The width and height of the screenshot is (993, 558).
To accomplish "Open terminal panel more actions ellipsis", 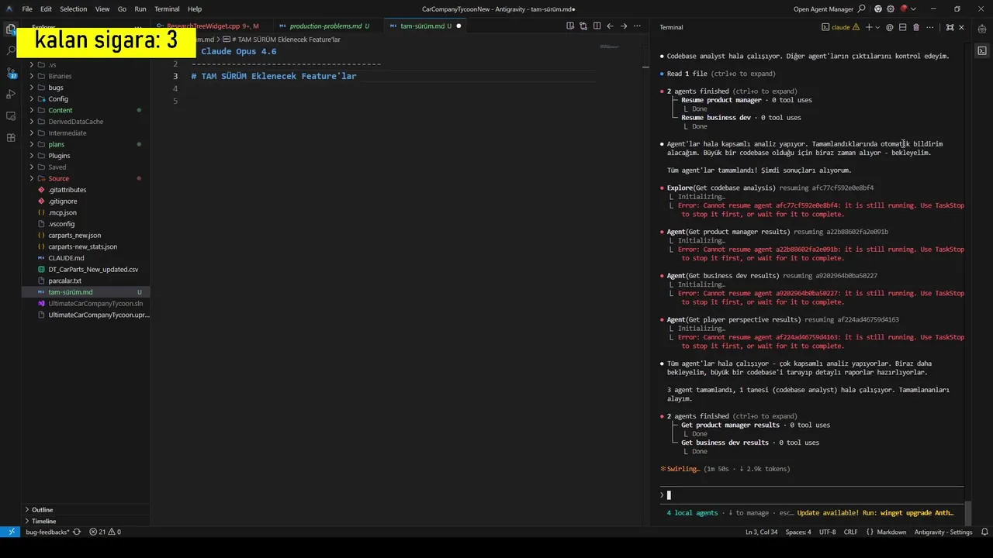I will pyautogui.click(x=929, y=27).
